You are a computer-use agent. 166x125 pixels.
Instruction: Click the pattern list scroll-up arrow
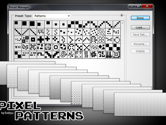pos(123,23)
